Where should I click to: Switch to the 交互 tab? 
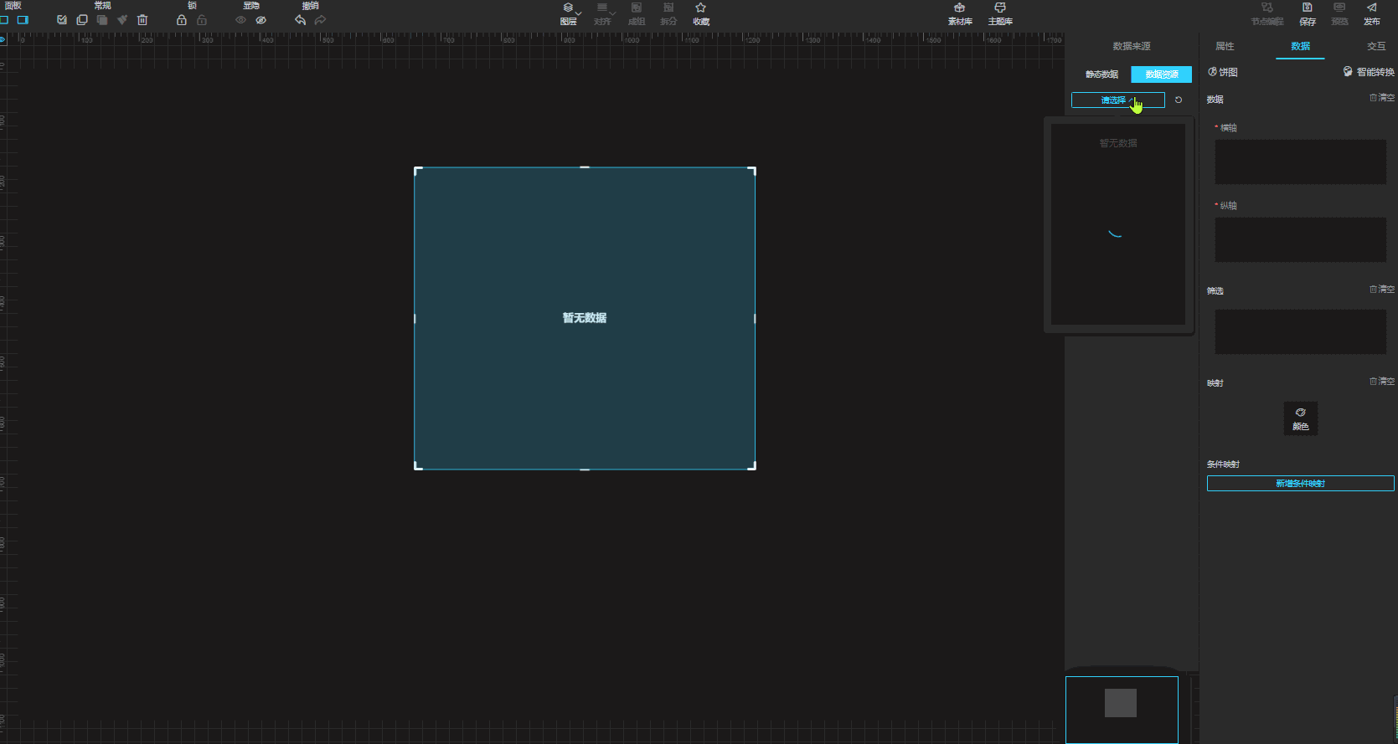1376,46
